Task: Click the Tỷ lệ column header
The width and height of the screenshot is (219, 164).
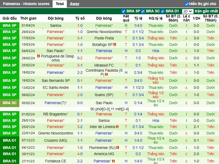Action: click(x=138, y=18)
